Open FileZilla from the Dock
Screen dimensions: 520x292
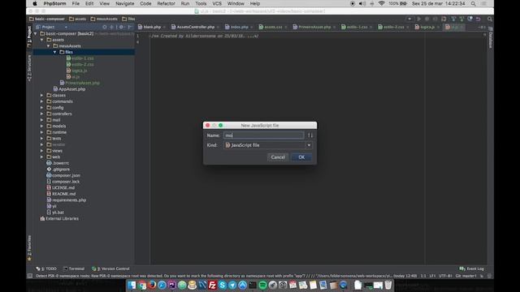(x=212, y=285)
